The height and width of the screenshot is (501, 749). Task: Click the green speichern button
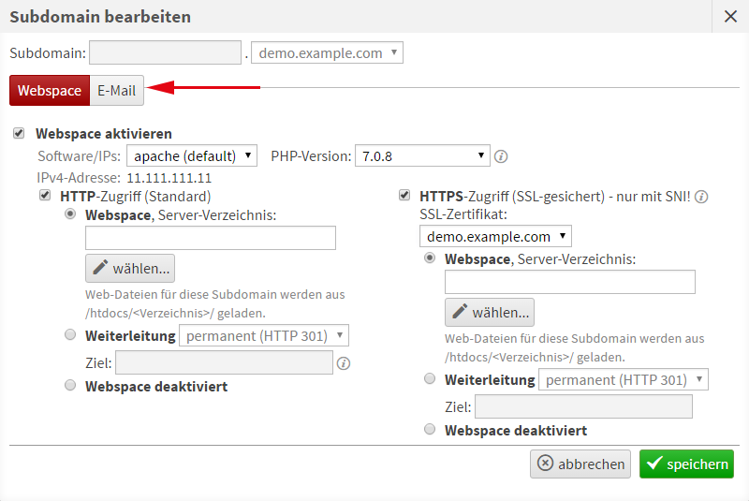pyautogui.click(x=686, y=464)
